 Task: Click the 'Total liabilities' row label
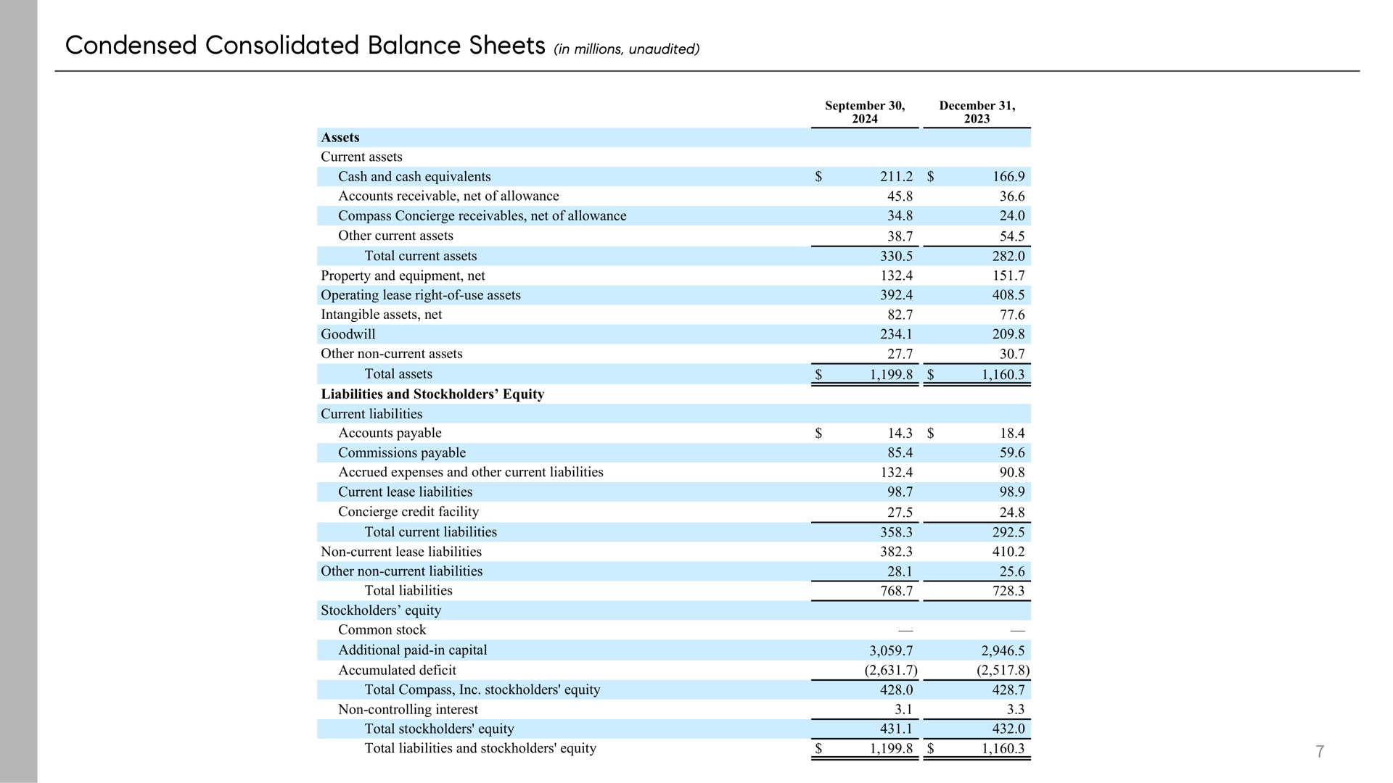coord(408,591)
